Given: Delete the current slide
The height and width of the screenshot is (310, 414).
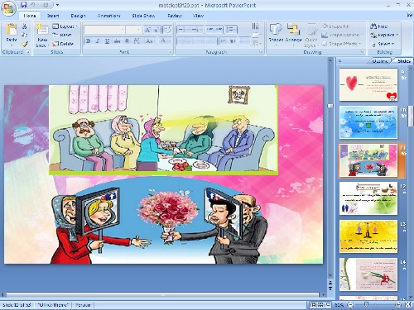Looking at the screenshot, I should (x=63, y=44).
